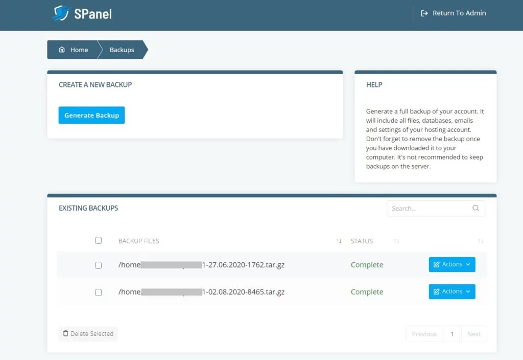This screenshot has width=523, height=360.
Task: Click the SPanel logo icon
Action: point(60,13)
